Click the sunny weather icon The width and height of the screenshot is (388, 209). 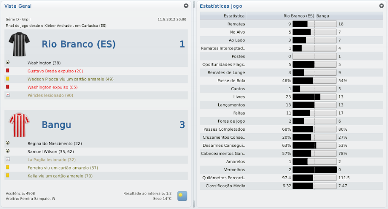pyautogui.click(x=182, y=196)
